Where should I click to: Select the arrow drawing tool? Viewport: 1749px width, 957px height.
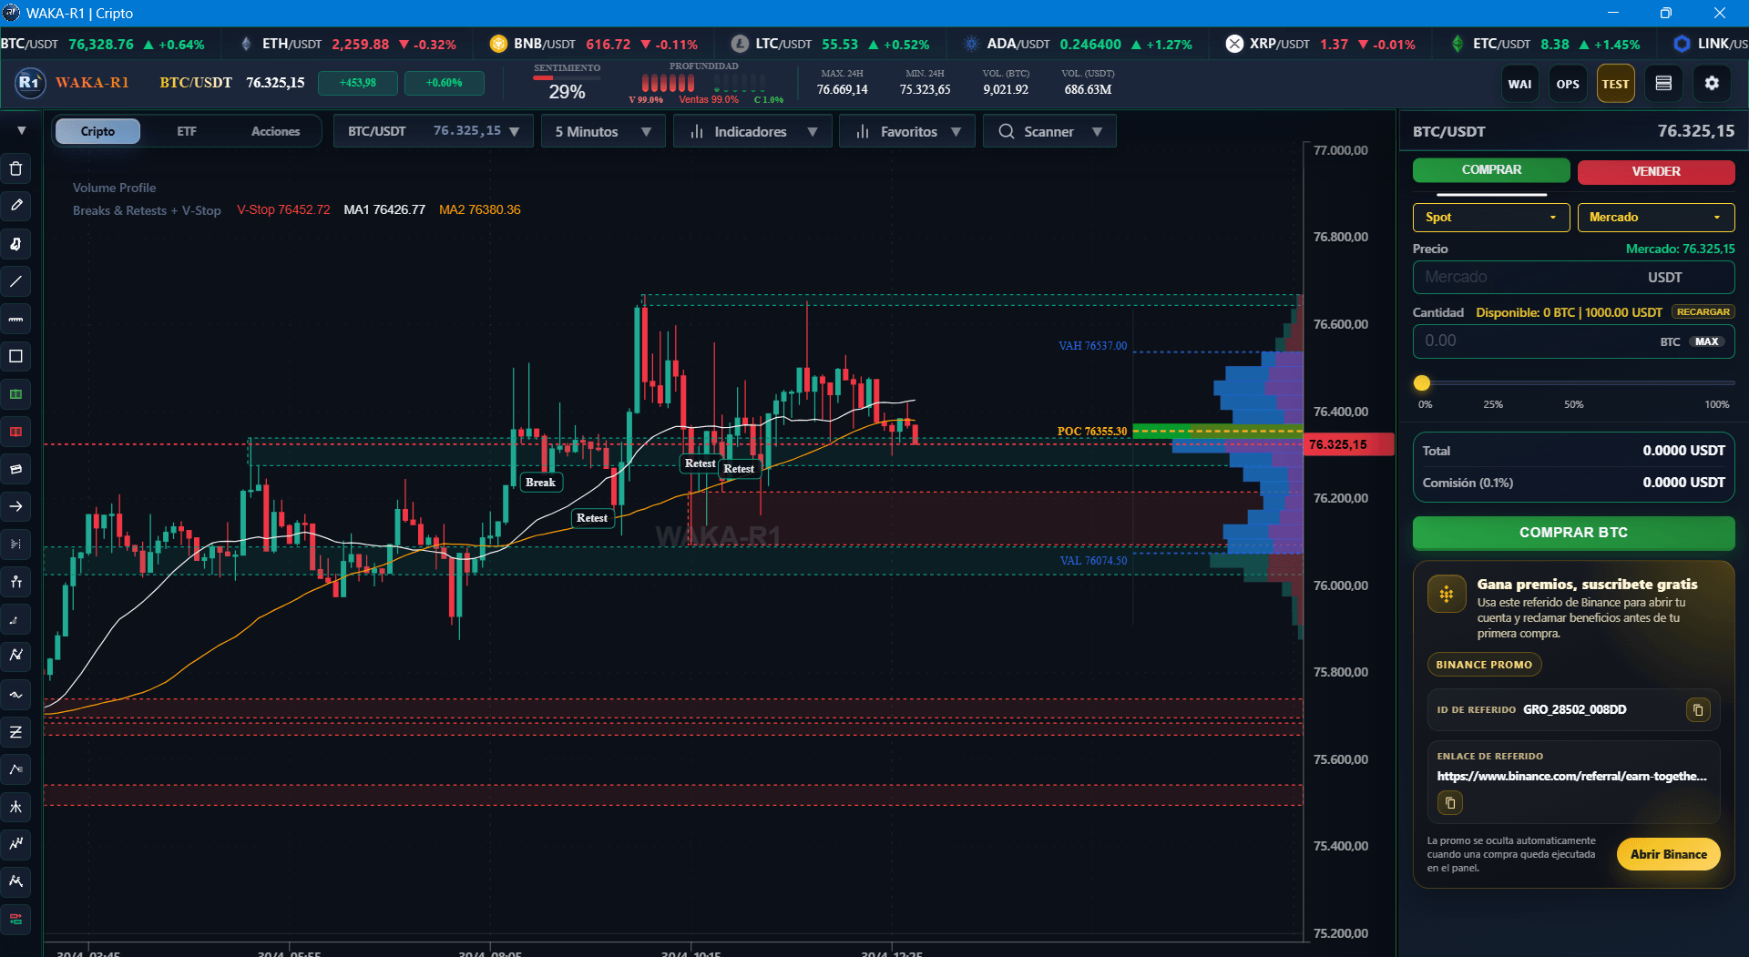[x=15, y=506]
